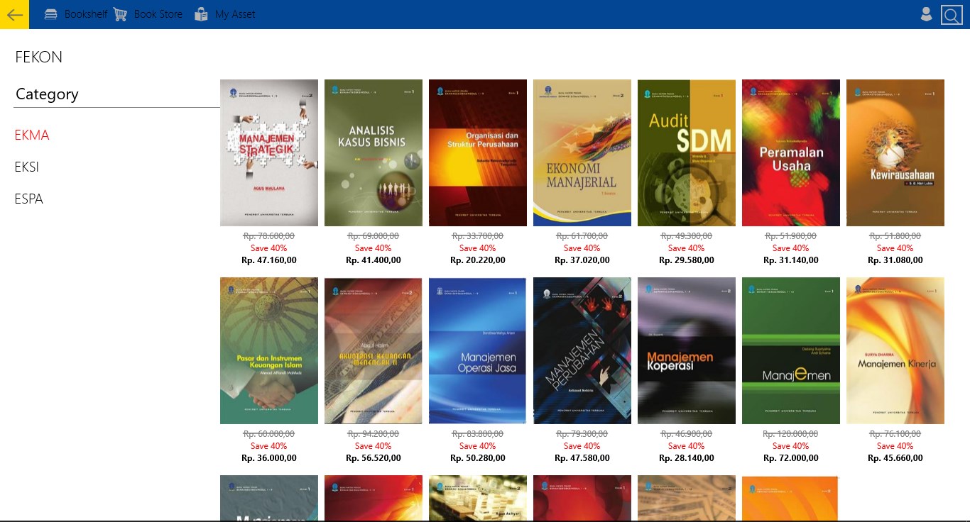Click price Rp. 28.140,00

(687, 458)
